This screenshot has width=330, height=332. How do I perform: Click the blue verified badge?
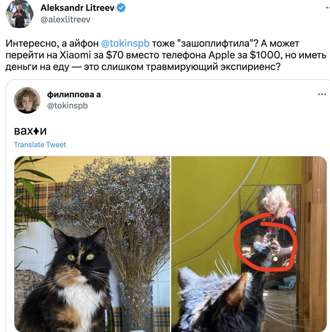(121, 8)
